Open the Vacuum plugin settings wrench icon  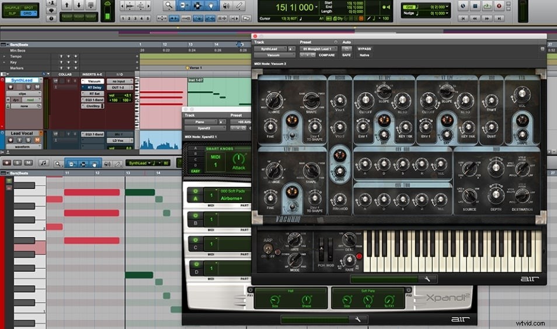click(427, 279)
